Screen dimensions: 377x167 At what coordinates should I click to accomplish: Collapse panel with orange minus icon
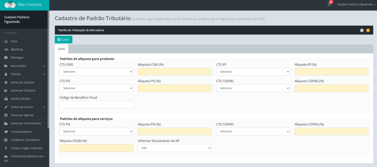(x=368, y=30)
